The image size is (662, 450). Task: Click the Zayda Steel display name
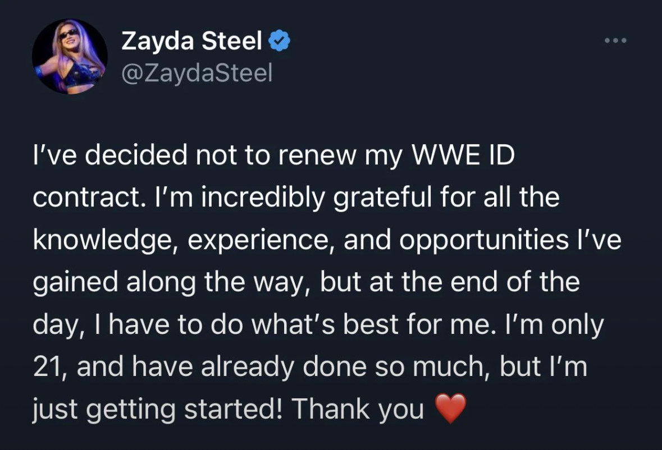click(x=191, y=41)
